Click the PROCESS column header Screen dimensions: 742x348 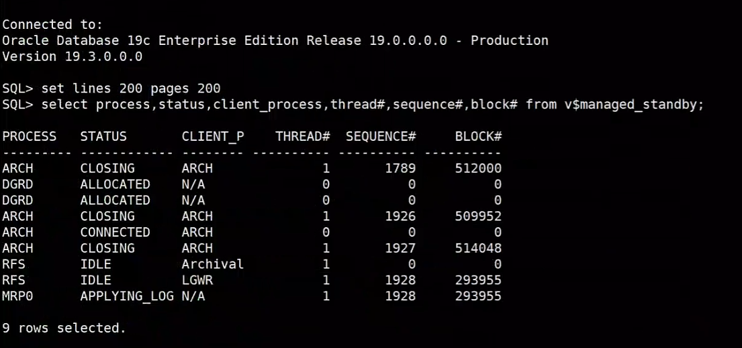click(x=30, y=137)
